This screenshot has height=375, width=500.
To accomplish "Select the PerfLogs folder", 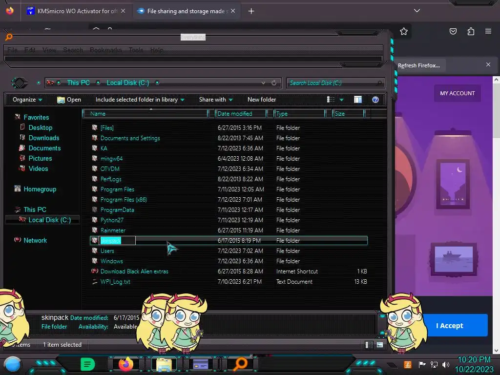I will point(111,179).
